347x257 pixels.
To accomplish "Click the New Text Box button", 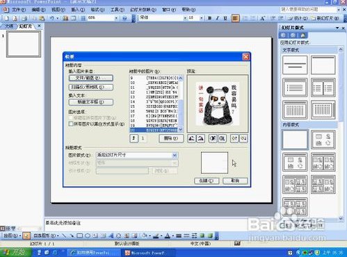I will click(91, 102).
